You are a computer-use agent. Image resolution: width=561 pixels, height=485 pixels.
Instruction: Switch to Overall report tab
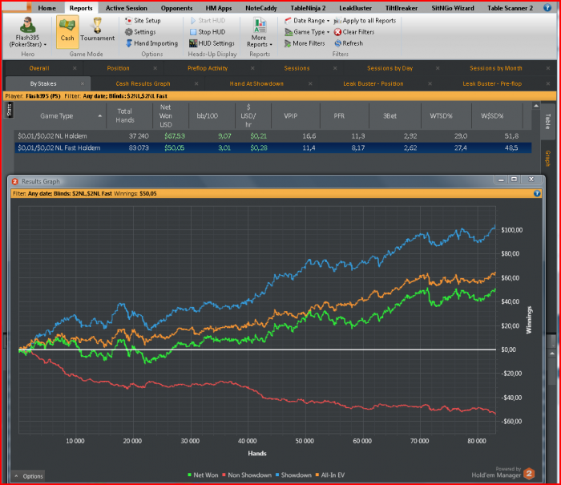click(x=39, y=68)
